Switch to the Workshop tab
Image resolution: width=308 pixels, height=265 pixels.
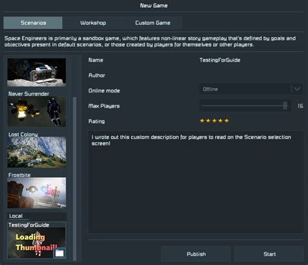point(93,23)
